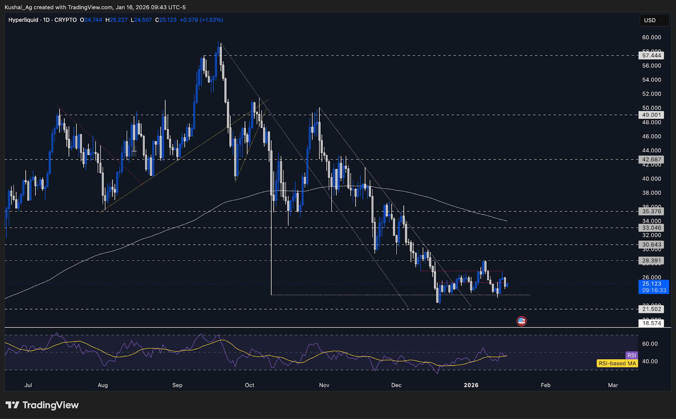
Task: Open the USD currency selector
Action: point(654,20)
